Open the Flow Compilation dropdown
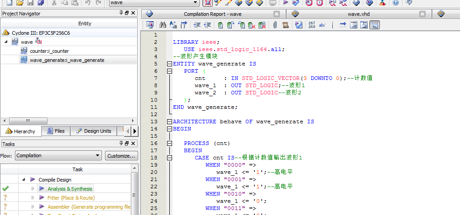Image resolution: width=460 pixels, height=215 pixels. 97,155
